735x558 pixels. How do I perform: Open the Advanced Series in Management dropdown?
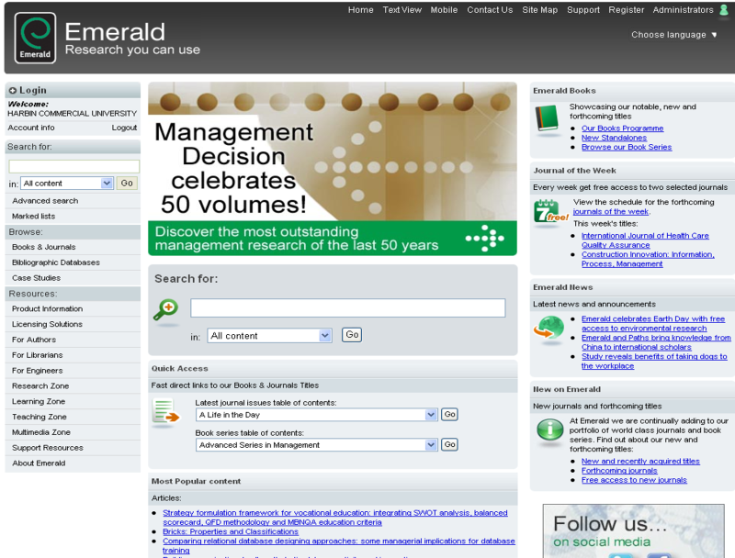316,445
